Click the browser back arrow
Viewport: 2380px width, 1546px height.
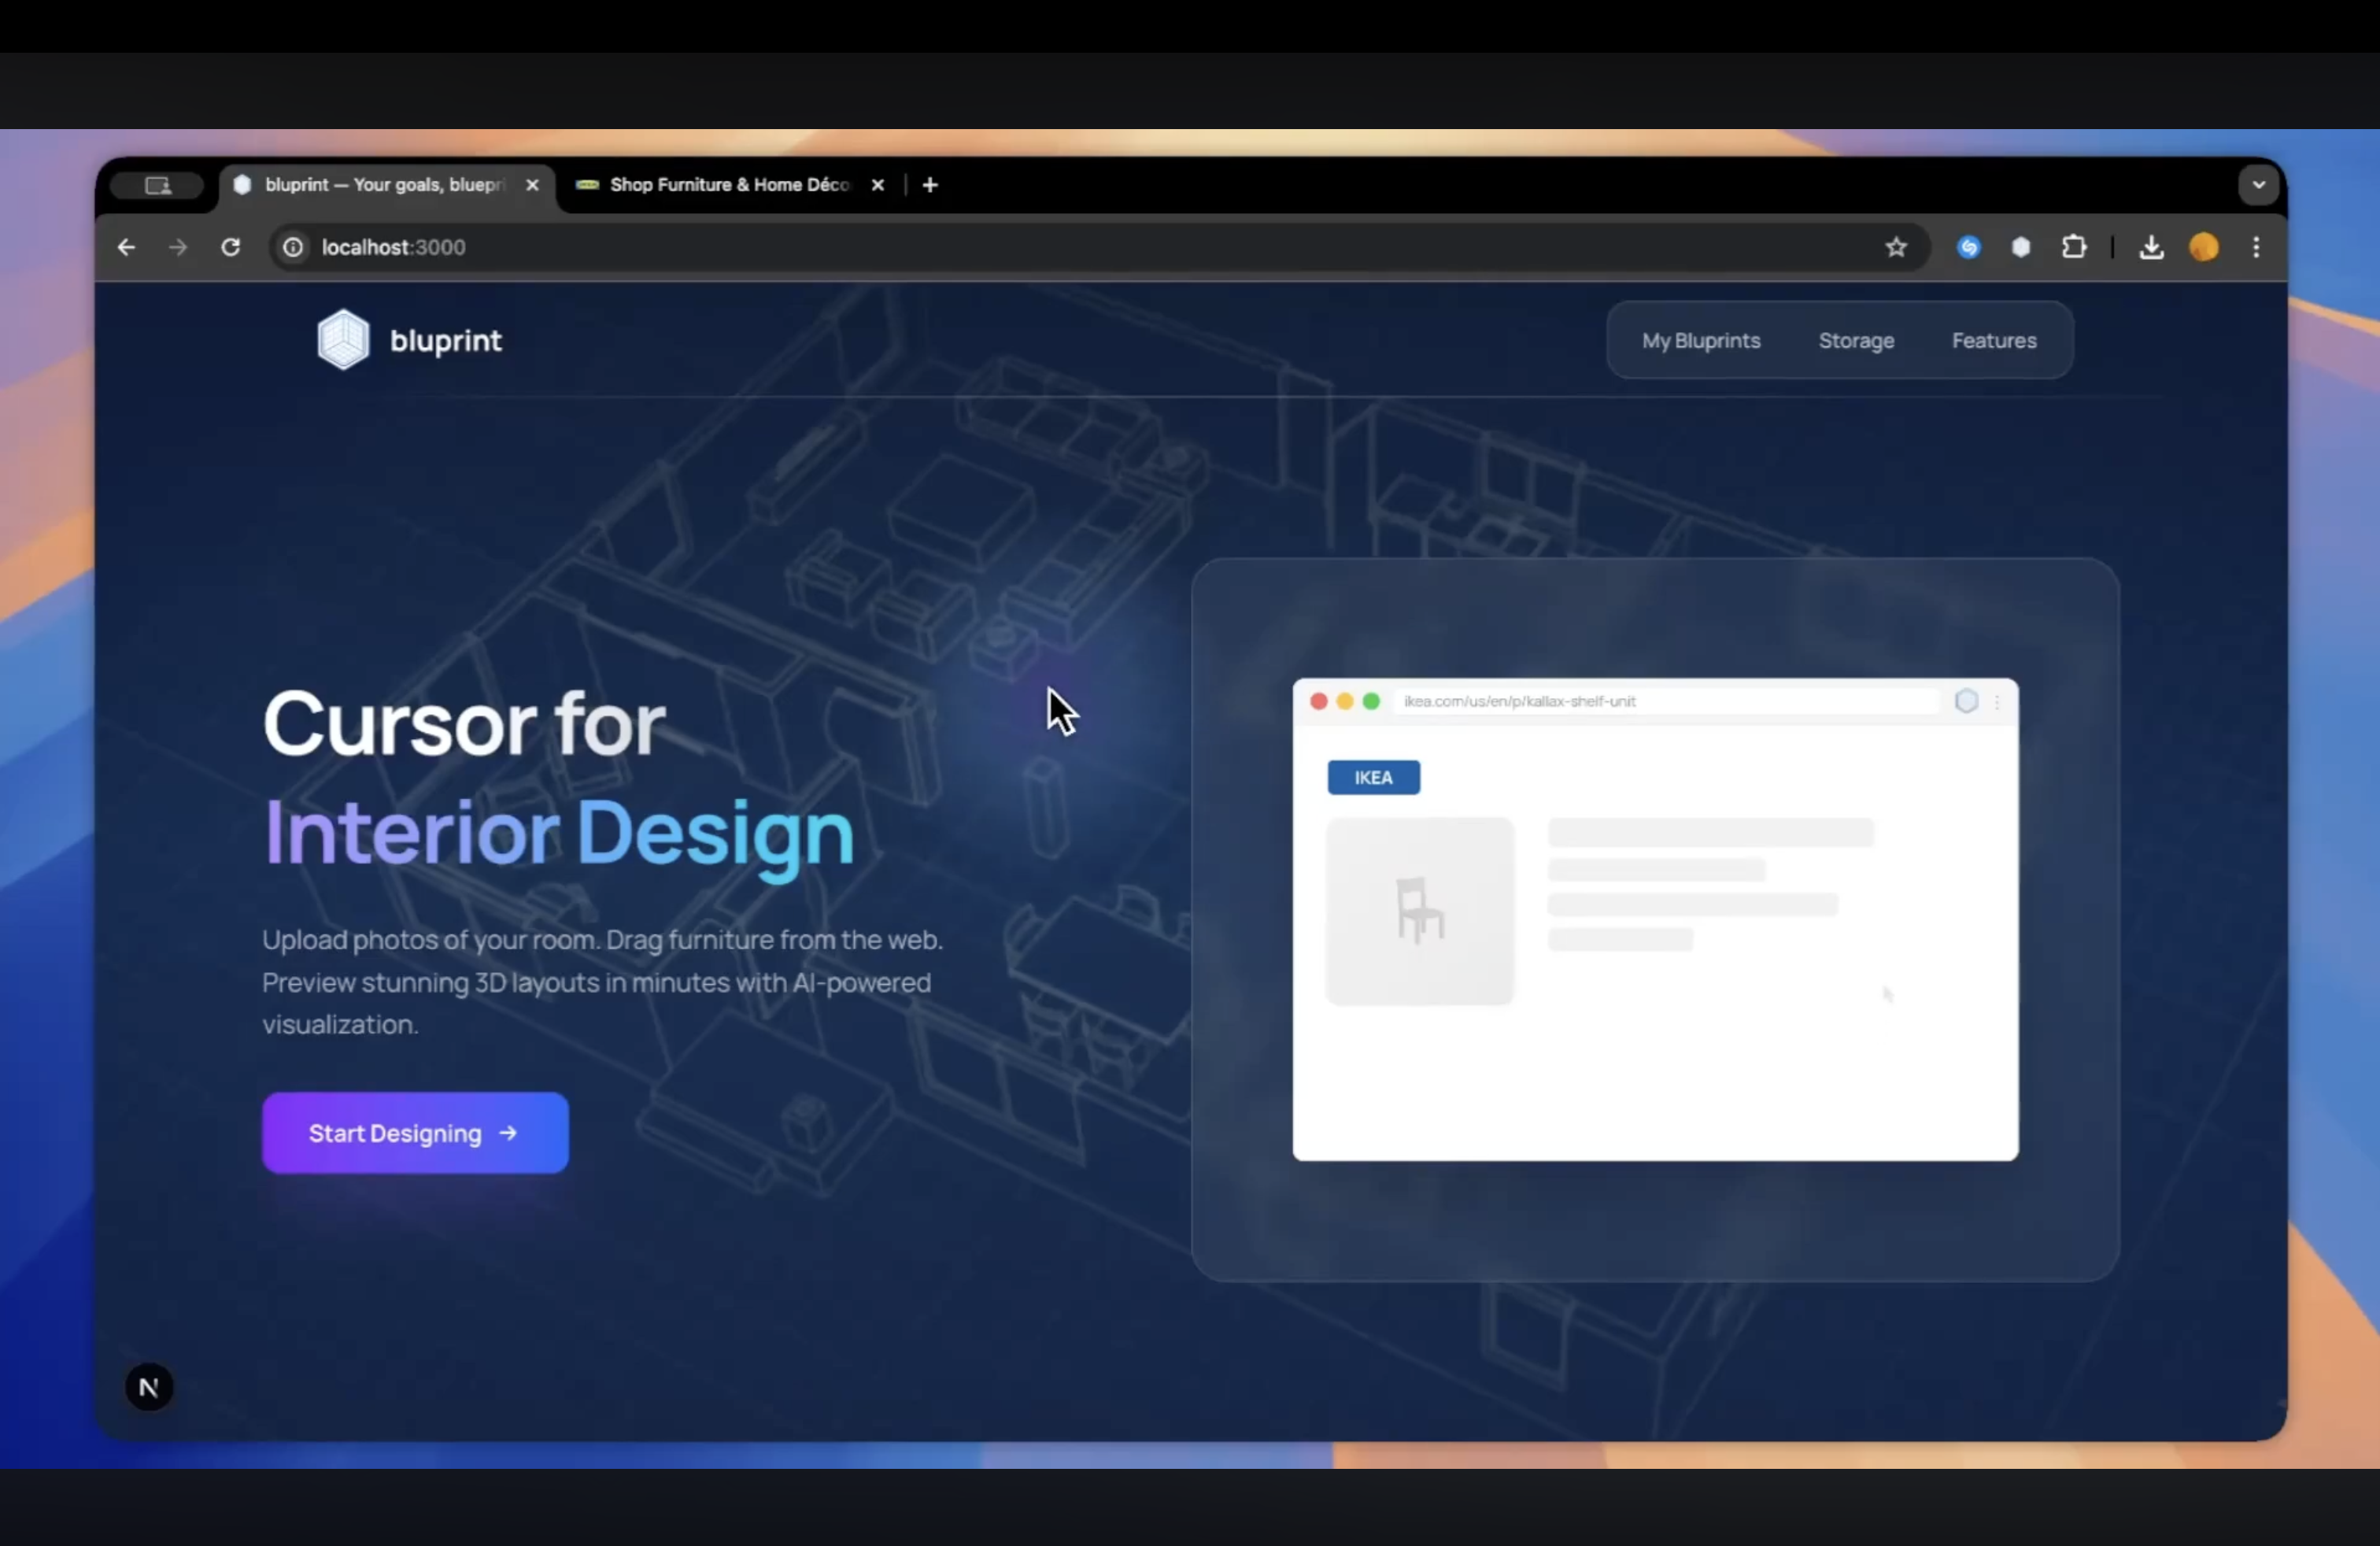[x=126, y=247]
